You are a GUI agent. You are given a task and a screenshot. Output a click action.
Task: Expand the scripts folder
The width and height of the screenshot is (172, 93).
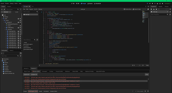pyautogui.click(x=2, y=68)
